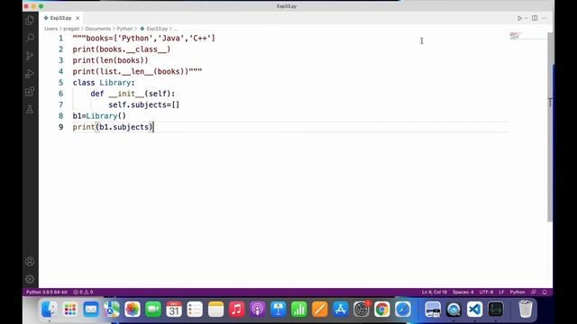Open the editor More Actions menu

coord(545,18)
